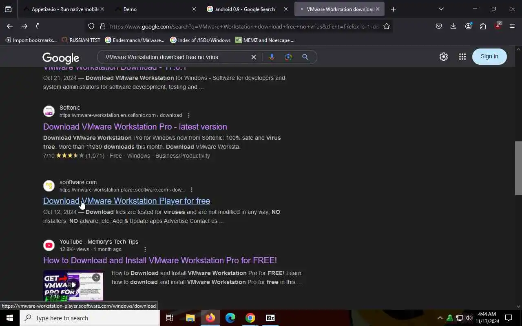Bookmark this page with the star
Image resolution: width=522 pixels, height=326 pixels.
point(387,26)
